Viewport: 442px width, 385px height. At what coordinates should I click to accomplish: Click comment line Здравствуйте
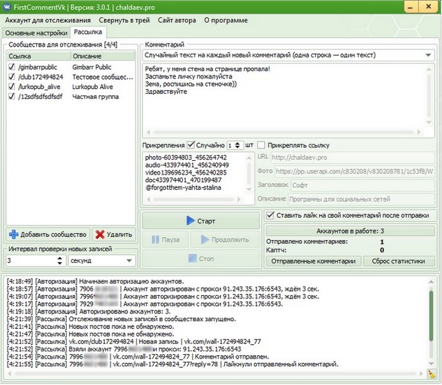click(x=166, y=92)
